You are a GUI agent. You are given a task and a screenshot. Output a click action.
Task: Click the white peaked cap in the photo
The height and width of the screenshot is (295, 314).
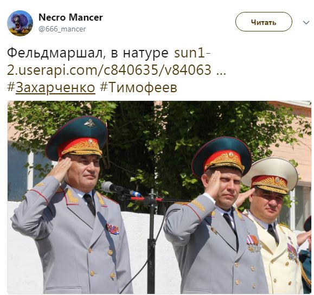pos(271,176)
